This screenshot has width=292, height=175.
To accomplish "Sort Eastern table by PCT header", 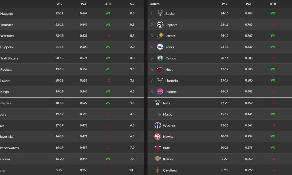I will [x=249, y=4].
